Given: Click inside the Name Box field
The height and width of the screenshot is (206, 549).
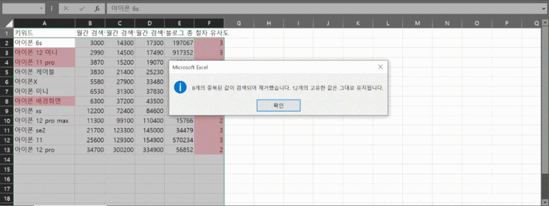Looking at the screenshot, I should (x=20, y=9).
